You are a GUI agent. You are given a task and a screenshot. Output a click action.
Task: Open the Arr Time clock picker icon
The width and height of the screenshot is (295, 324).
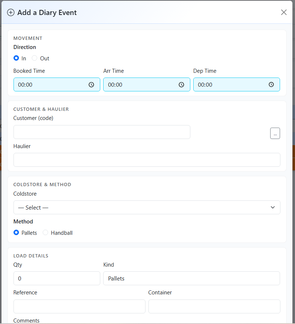click(x=181, y=84)
